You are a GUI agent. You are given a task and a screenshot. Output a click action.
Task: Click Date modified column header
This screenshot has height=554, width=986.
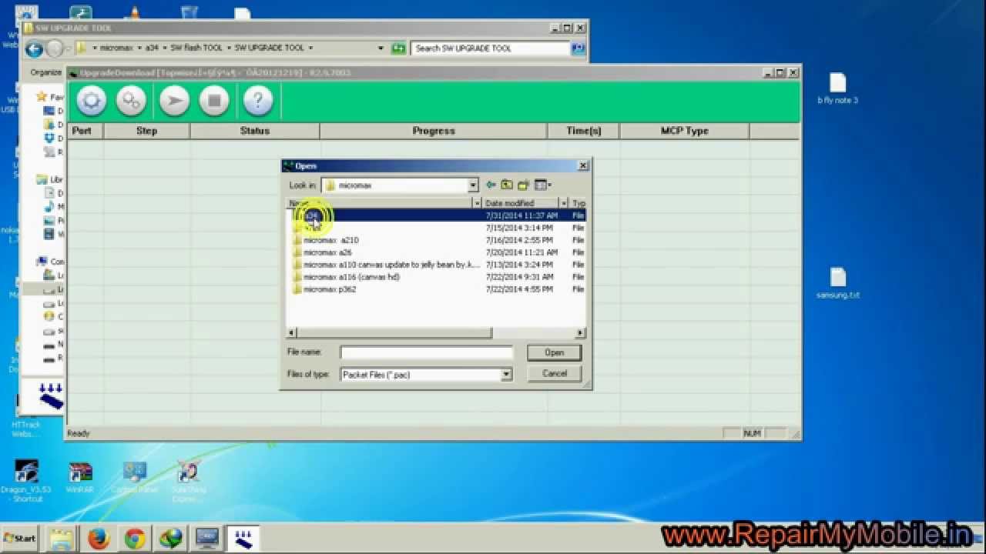(x=521, y=203)
